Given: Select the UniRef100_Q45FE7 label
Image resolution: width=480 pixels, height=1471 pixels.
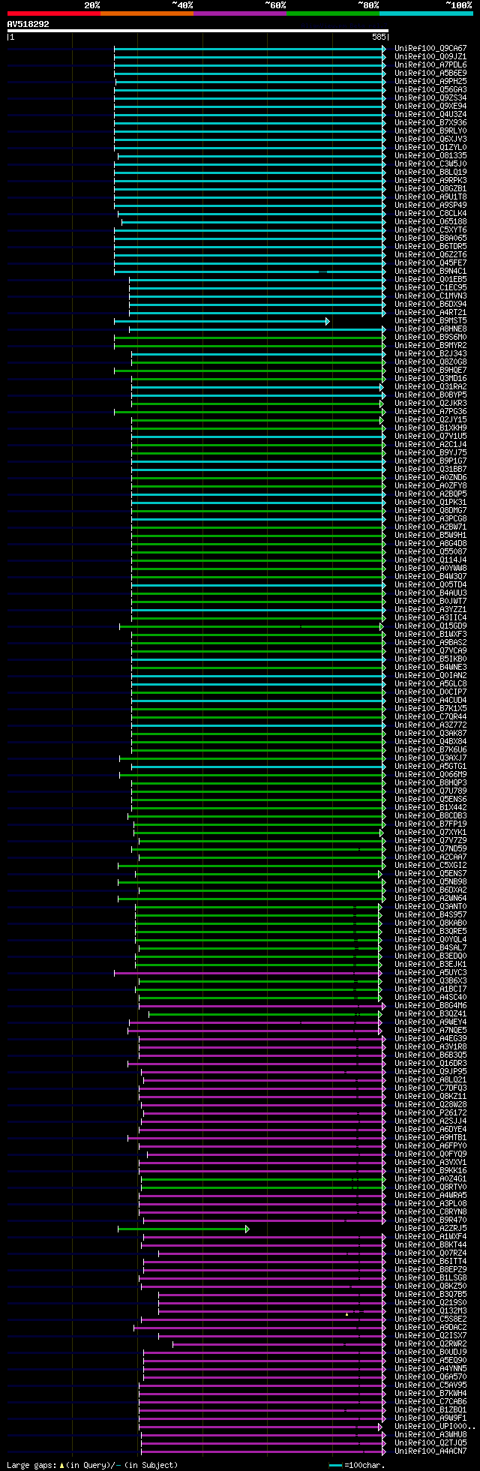Looking at the screenshot, I should pos(430,263).
